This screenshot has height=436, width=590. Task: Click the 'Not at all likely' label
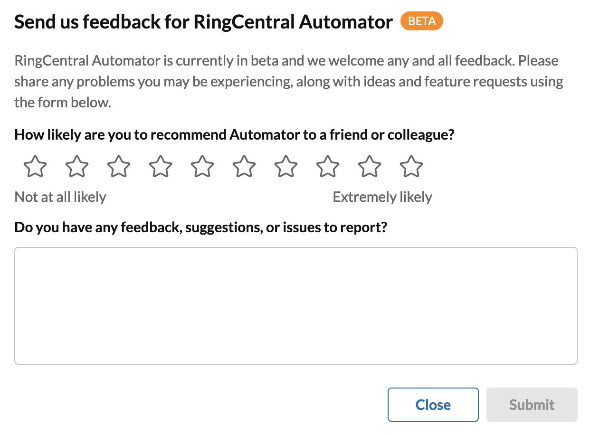pos(60,197)
